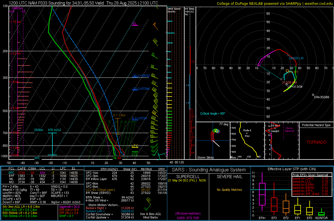Click the '77 deg' storm slinky value
Image resolution: width=334 pixels, height=221 pixels.
[224, 124]
